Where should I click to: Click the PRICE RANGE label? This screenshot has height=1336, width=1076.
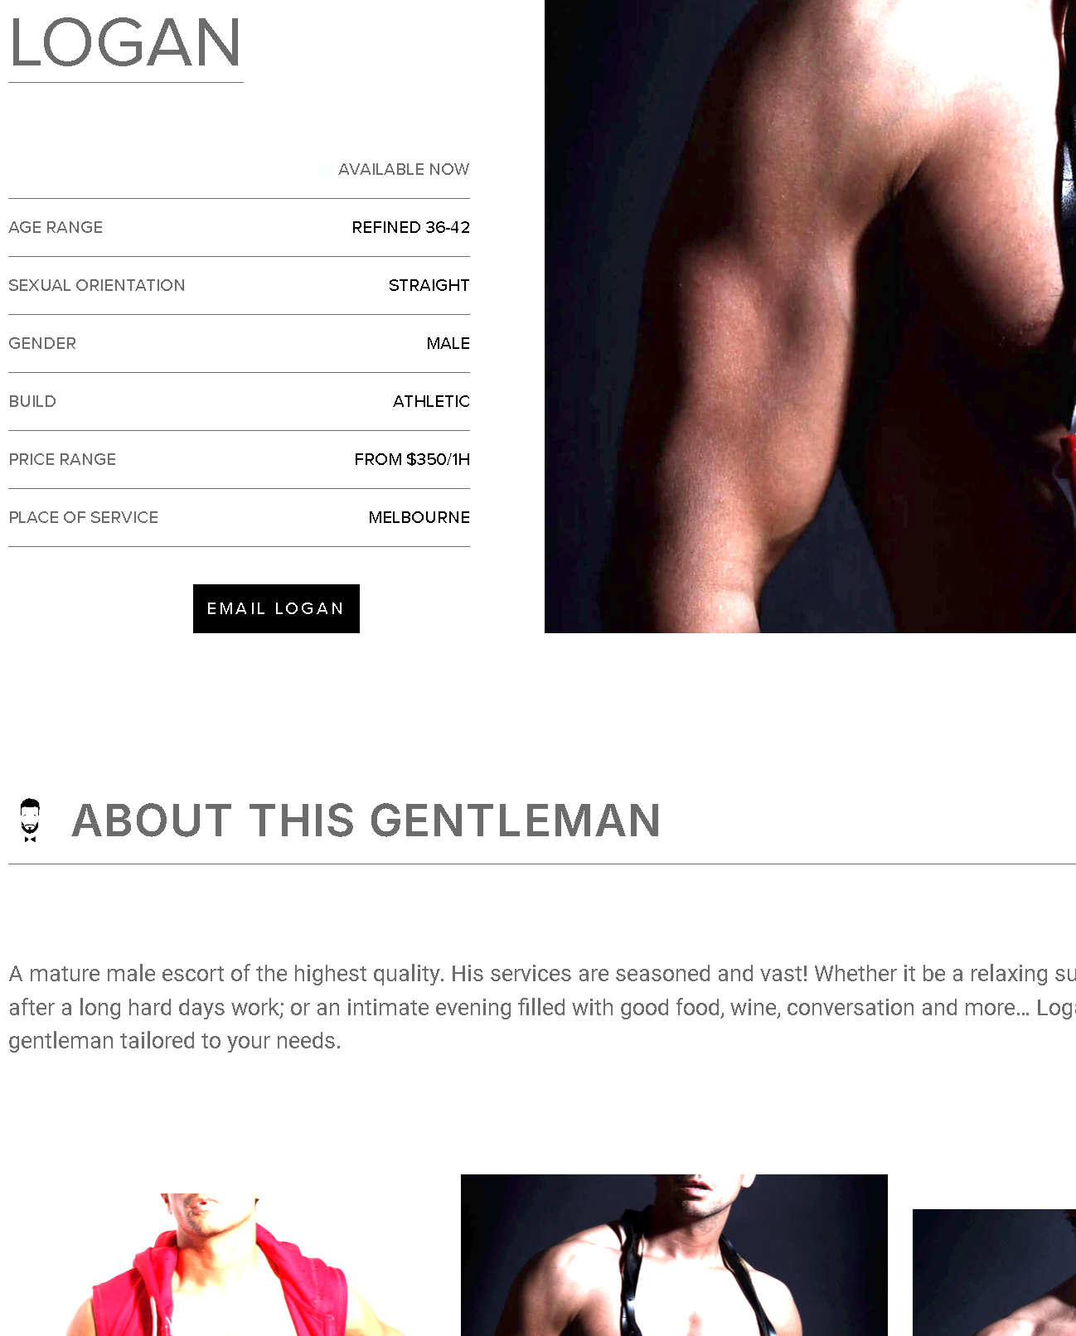[62, 459]
